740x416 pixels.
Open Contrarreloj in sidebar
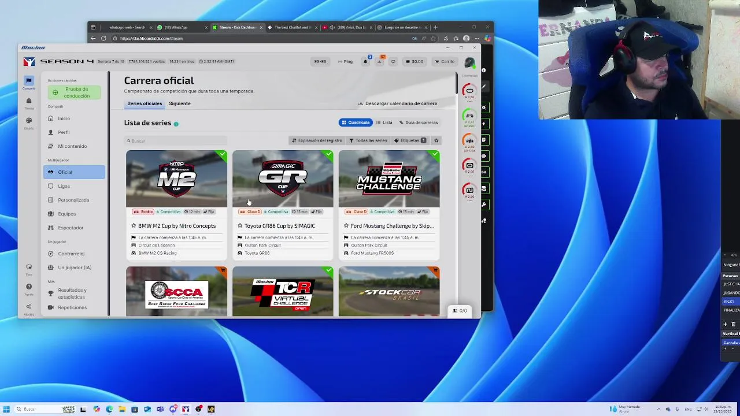click(74, 254)
